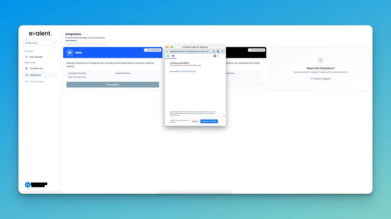Click the Meta card Not Connected badge
Screen dimensions: 391x219
[x=152, y=50]
